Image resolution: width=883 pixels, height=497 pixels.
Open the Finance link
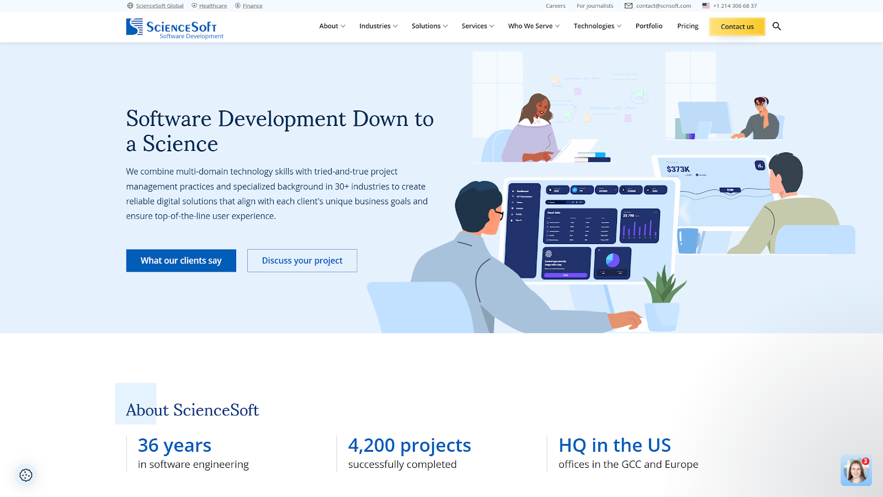point(253,6)
